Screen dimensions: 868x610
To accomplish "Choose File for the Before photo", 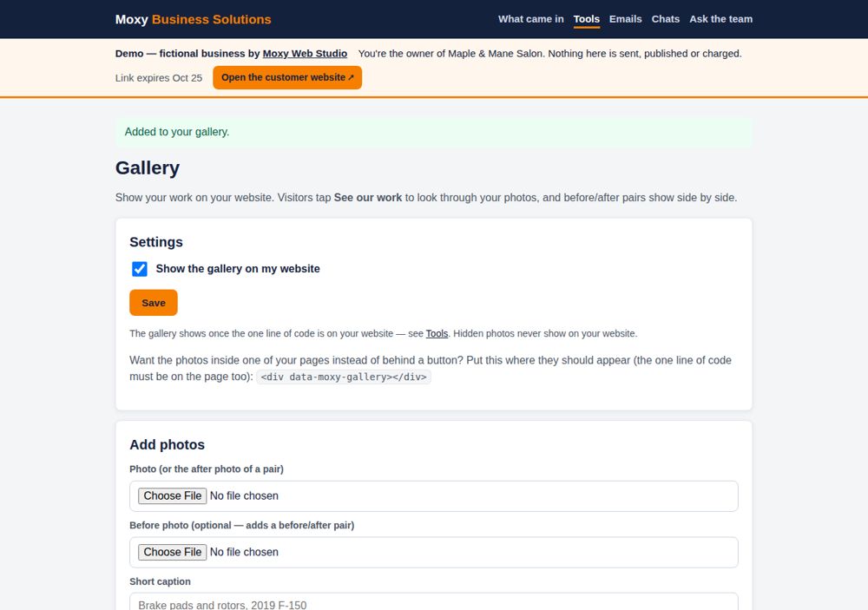I will [172, 553].
